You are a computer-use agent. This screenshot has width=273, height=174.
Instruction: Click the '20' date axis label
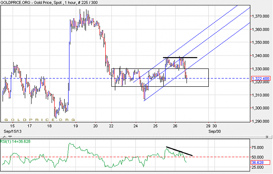pyautogui.click(x=95, y=126)
